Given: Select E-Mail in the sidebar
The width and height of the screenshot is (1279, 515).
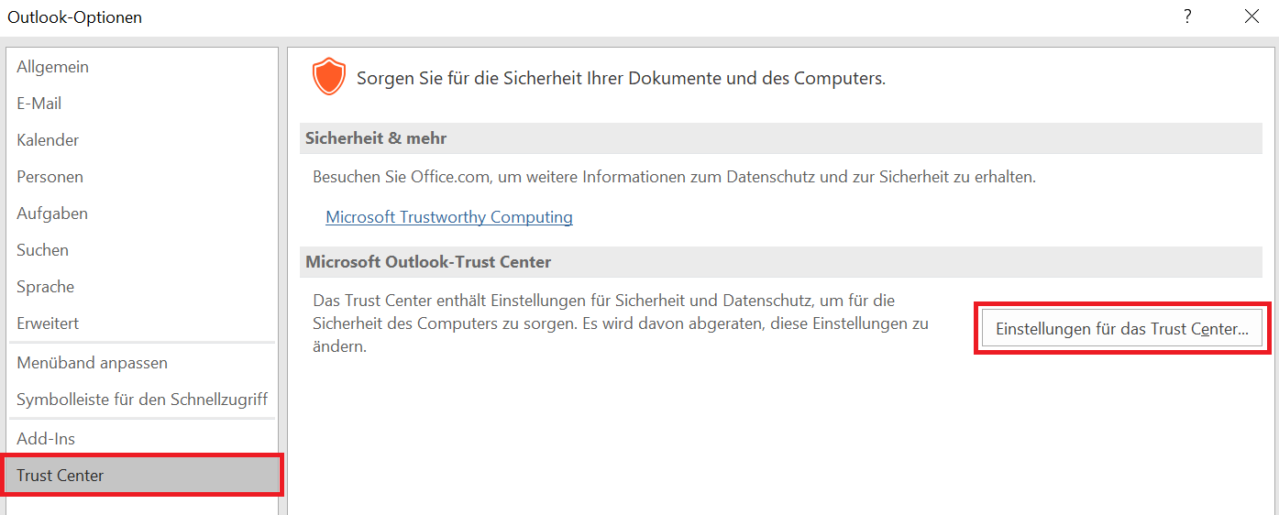Looking at the screenshot, I should pyautogui.click(x=39, y=104).
